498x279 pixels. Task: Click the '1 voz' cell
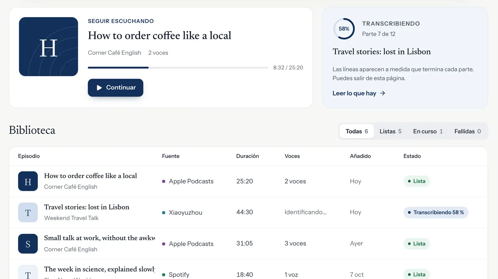(291, 274)
